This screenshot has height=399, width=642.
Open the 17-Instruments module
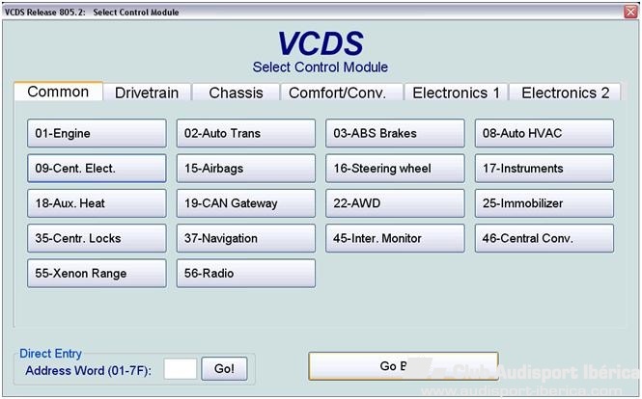click(544, 168)
